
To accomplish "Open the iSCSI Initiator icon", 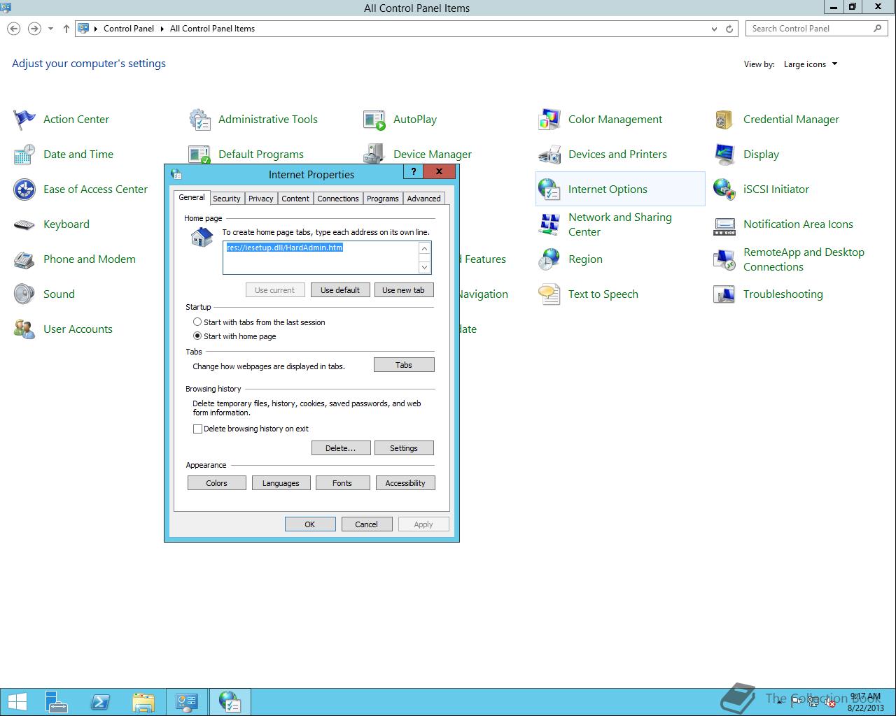I will (724, 189).
